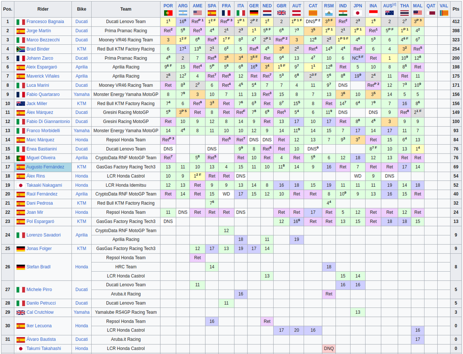Viewport: 463px width, 354px height.
Task: Click the Team column header
Action: pyautogui.click(x=126, y=9)
